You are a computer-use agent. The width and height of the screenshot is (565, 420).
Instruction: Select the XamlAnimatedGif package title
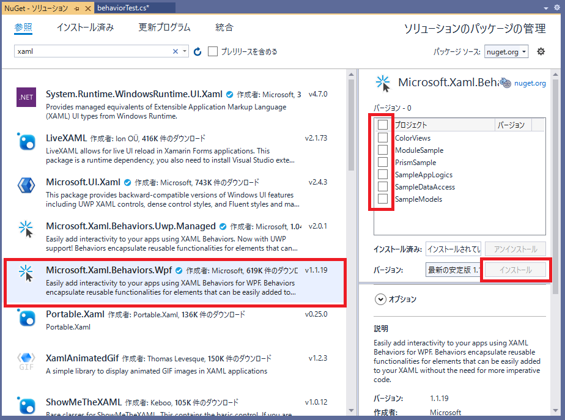(x=82, y=358)
